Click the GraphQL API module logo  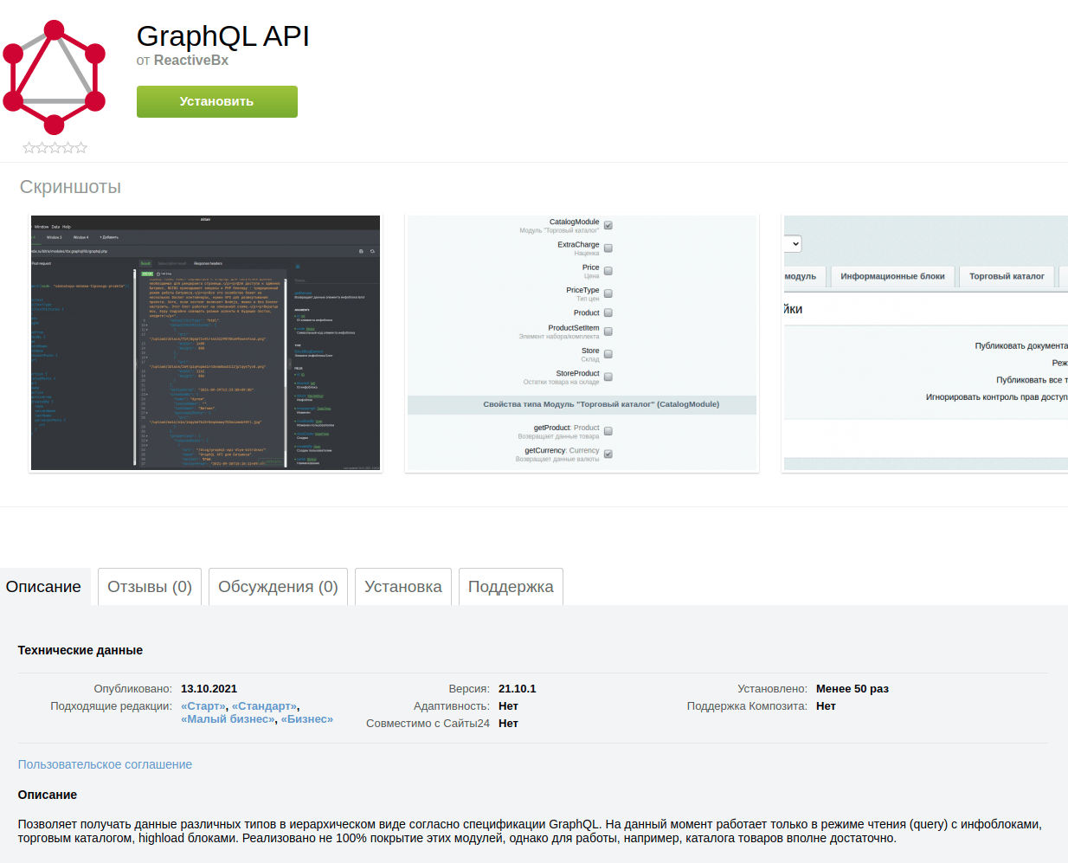(x=54, y=77)
